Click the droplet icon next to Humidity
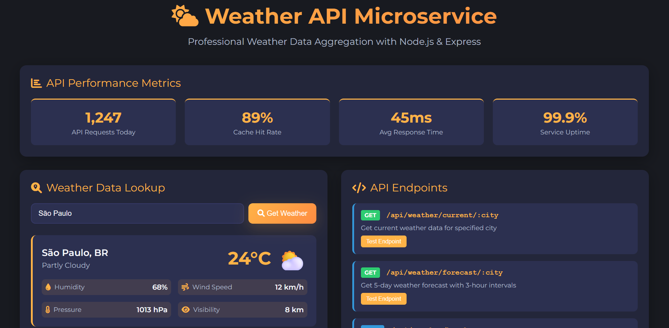 [x=48, y=287]
